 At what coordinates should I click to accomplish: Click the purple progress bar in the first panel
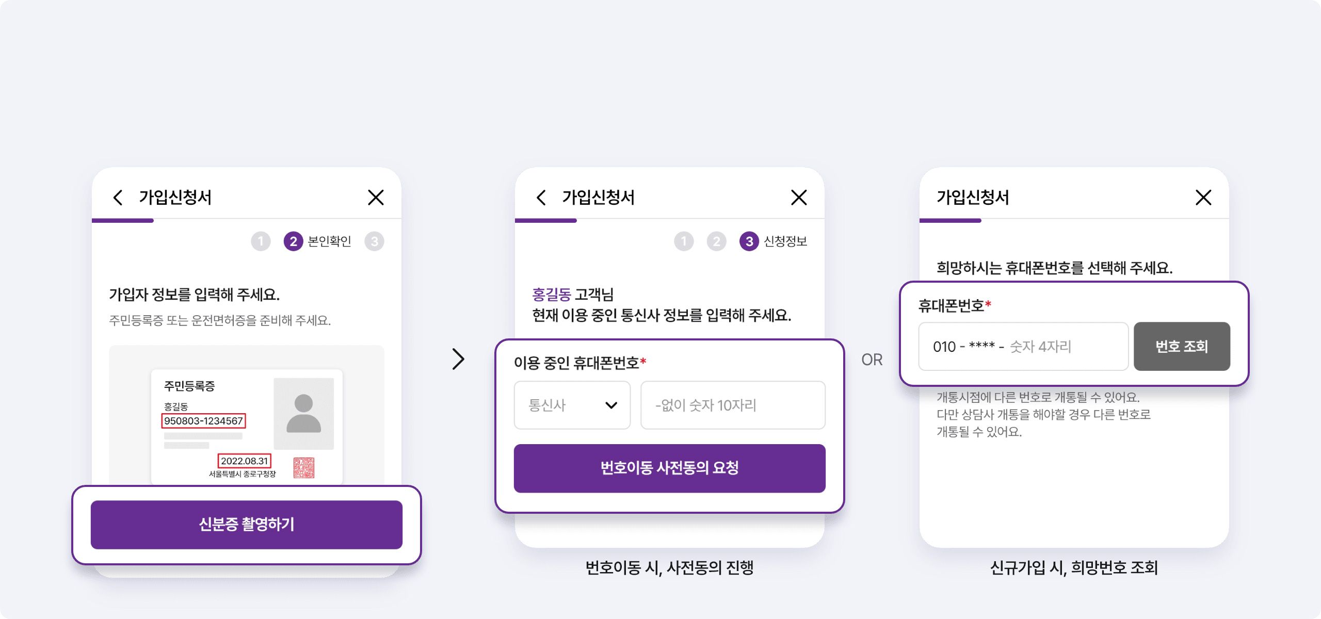click(x=123, y=221)
